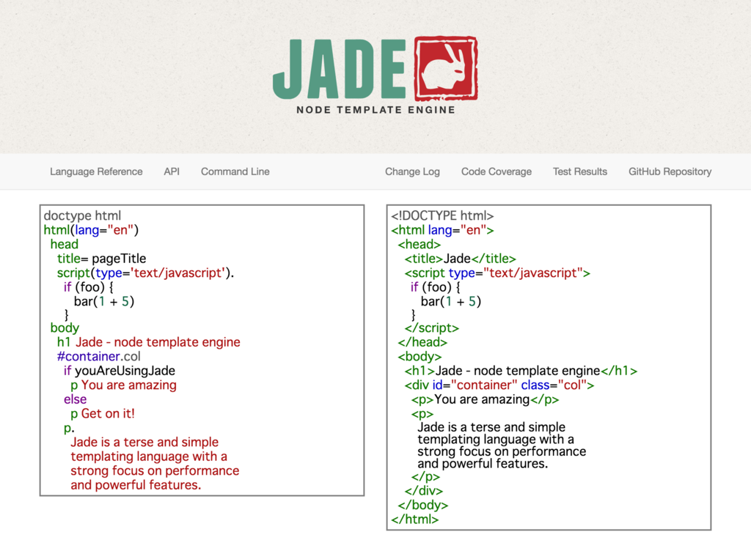This screenshot has height=540, width=751.
Task: Click '</head>' closing tag in output
Action: click(422, 342)
